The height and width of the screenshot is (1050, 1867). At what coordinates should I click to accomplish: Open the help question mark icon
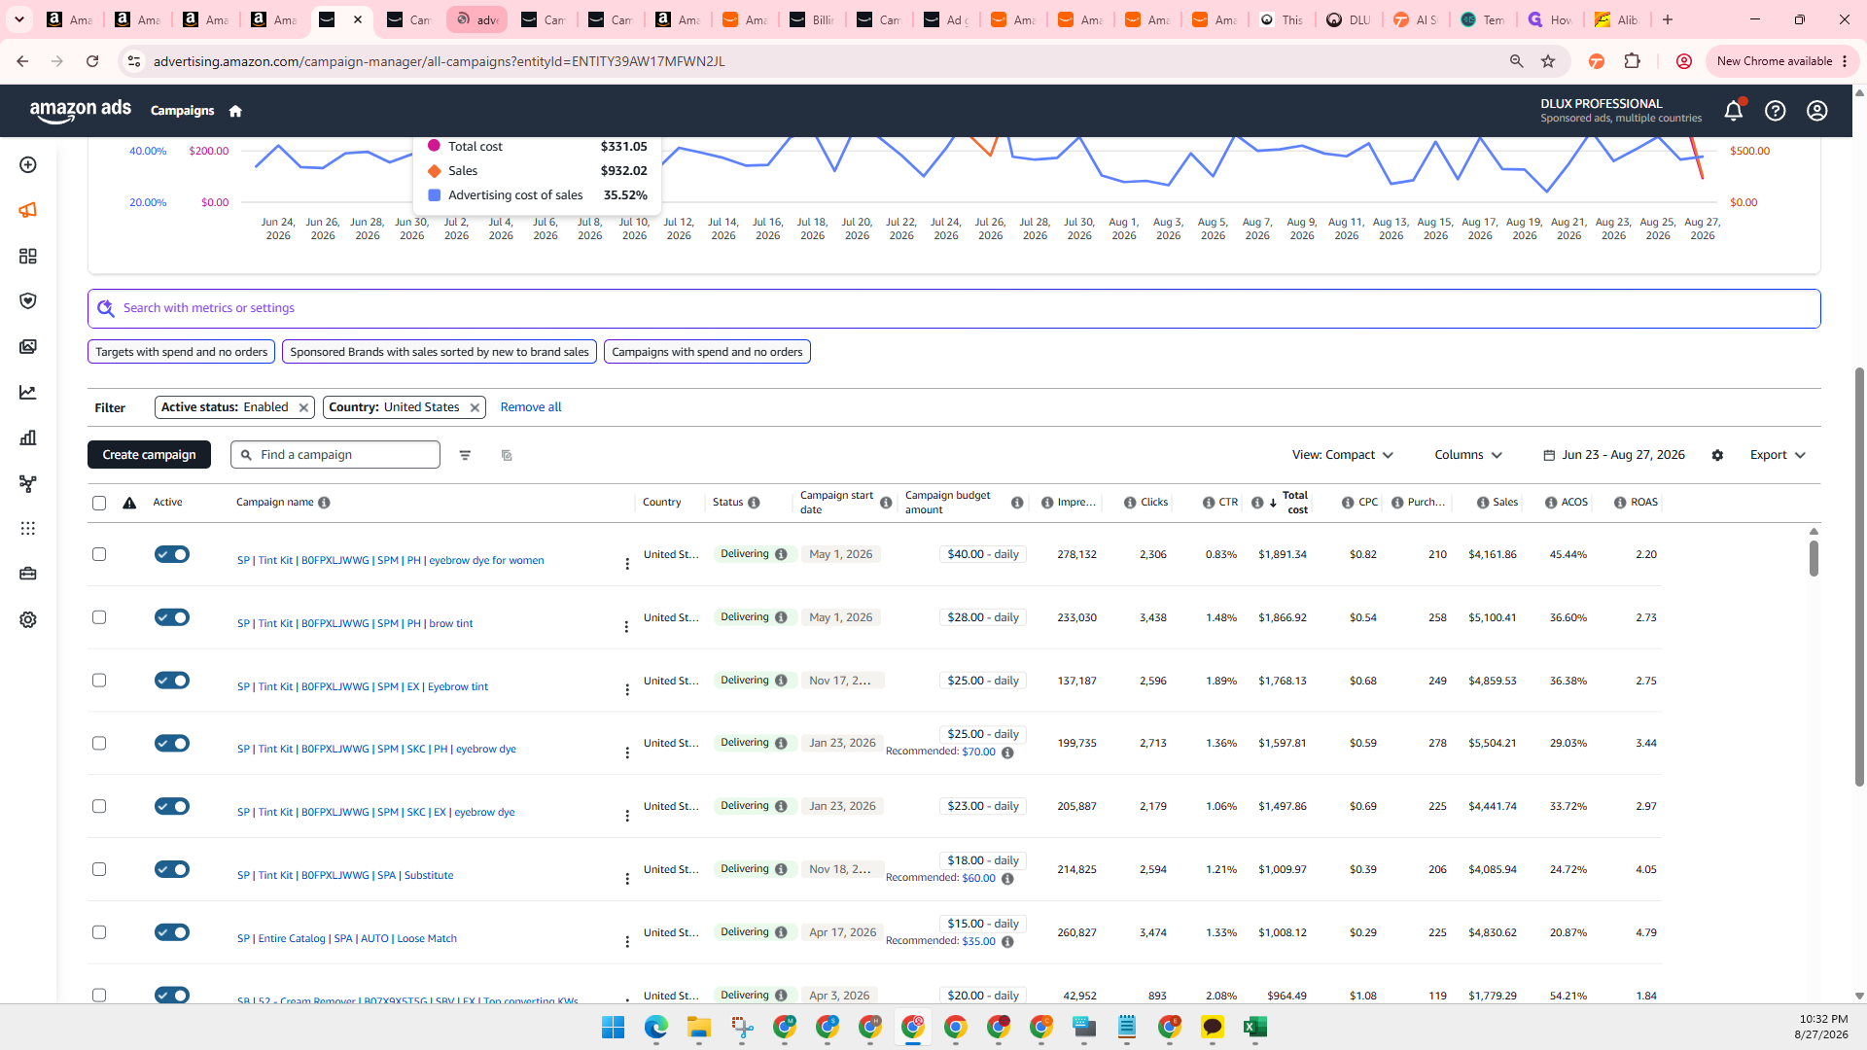point(1776,111)
